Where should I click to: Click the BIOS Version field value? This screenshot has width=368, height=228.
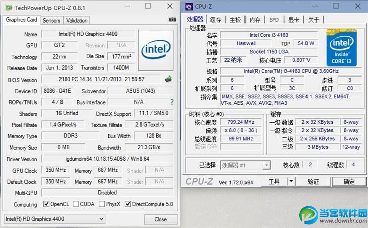click(x=101, y=79)
